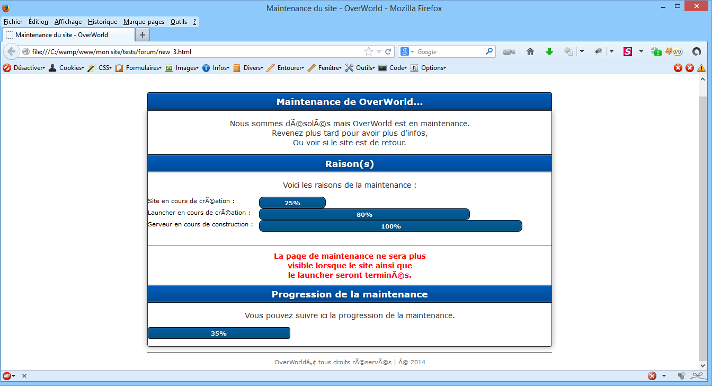
Task: Click the red S toolbar icon
Action: click(628, 51)
